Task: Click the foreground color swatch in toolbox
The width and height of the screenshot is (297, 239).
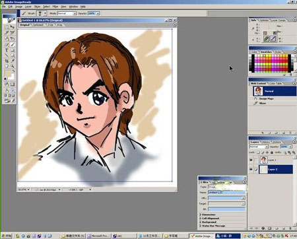Action: (x=8, y=74)
